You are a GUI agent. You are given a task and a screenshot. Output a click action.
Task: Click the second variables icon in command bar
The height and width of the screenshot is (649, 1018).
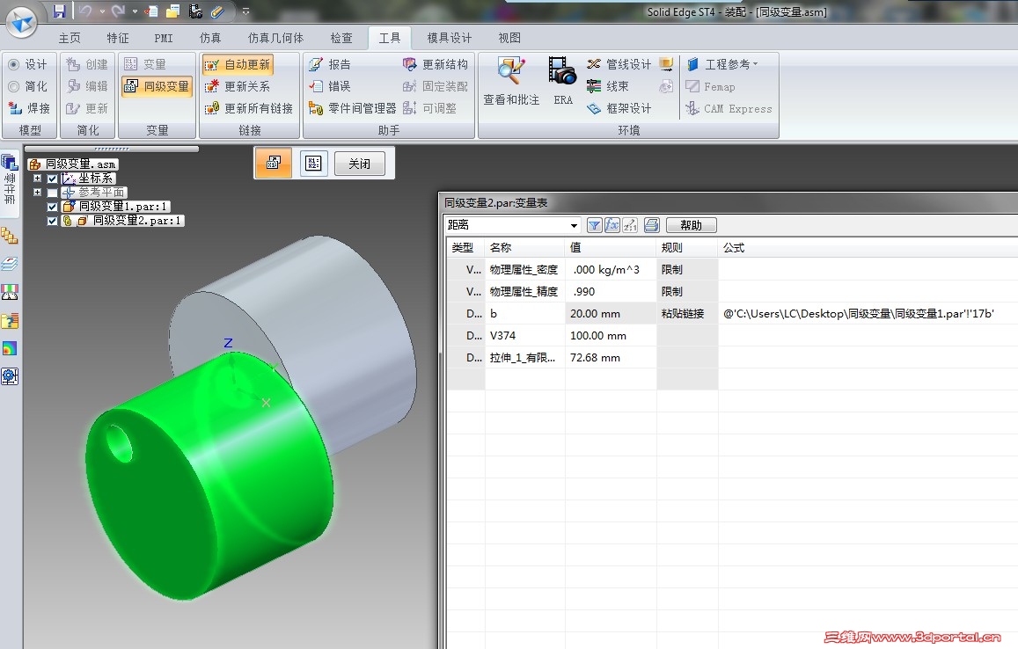pyautogui.click(x=313, y=163)
